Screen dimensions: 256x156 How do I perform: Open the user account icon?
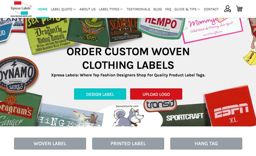tap(227, 9)
